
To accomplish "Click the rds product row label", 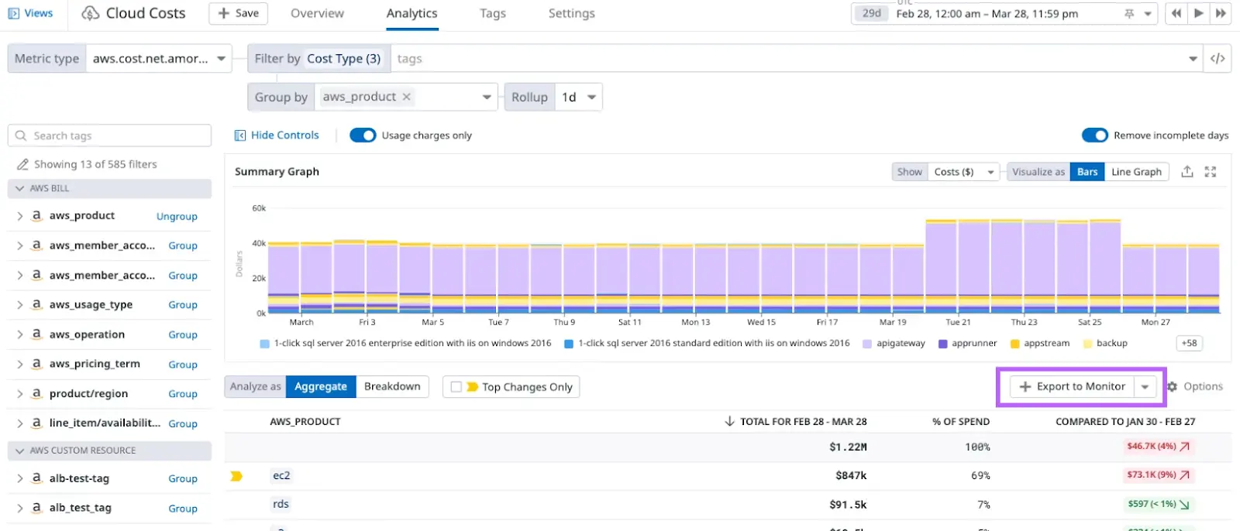I will [x=281, y=504].
